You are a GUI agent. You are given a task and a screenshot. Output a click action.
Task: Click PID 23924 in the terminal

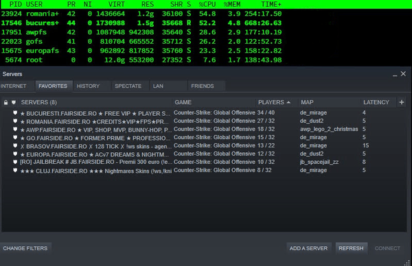11,14
